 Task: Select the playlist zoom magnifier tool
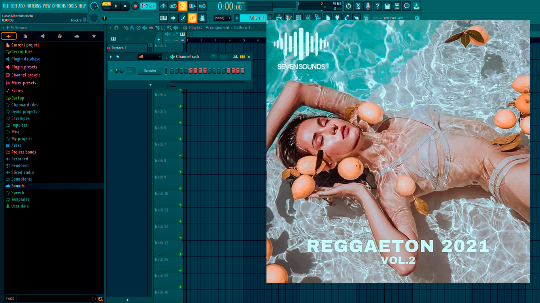169,28
